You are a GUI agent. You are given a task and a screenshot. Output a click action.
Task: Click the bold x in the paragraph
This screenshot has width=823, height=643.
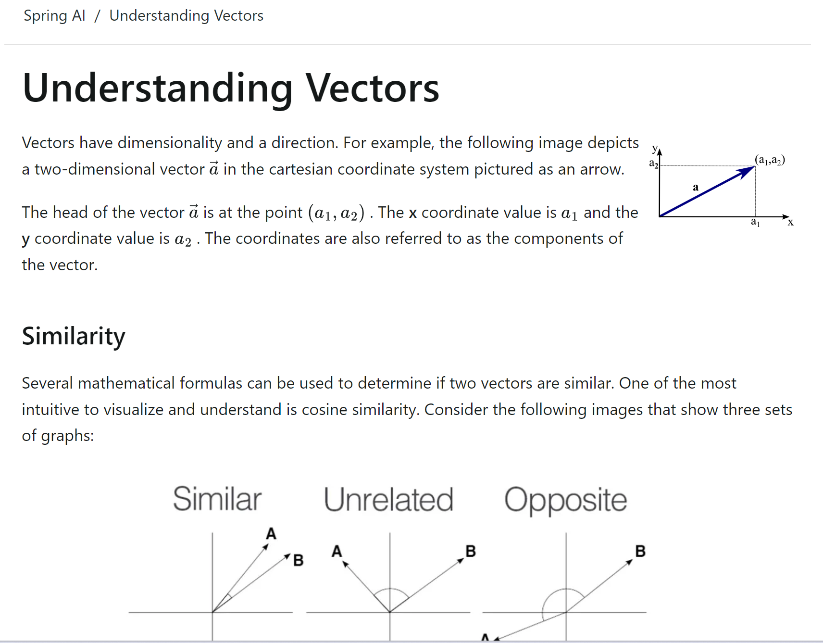(x=412, y=213)
